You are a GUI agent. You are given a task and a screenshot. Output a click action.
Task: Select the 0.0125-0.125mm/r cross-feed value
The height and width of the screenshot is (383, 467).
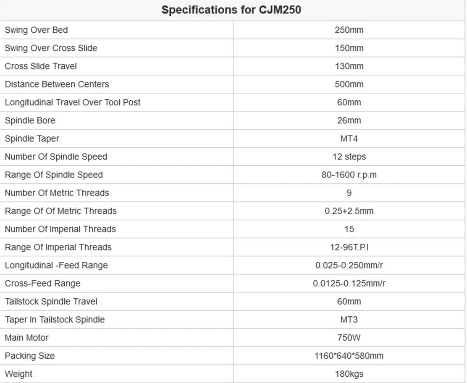point(349,284)
